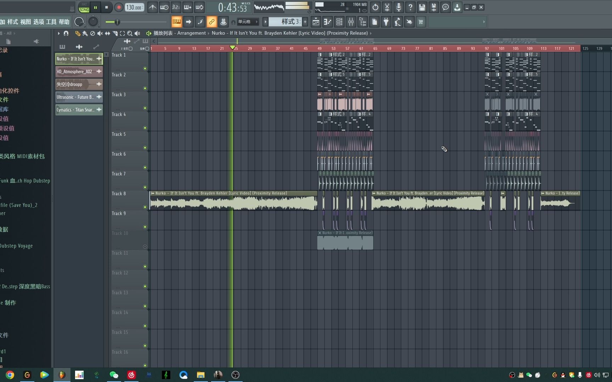Toggle the orange link multilink button
The width and height of the screenshot is (612, 382).
pyautogui.click(x=211, y=22)
